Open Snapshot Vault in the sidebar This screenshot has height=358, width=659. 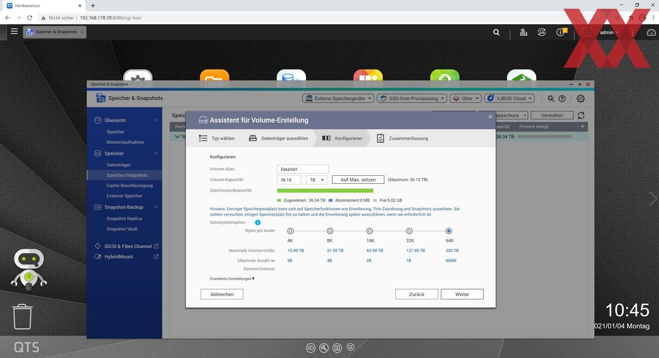122,229
